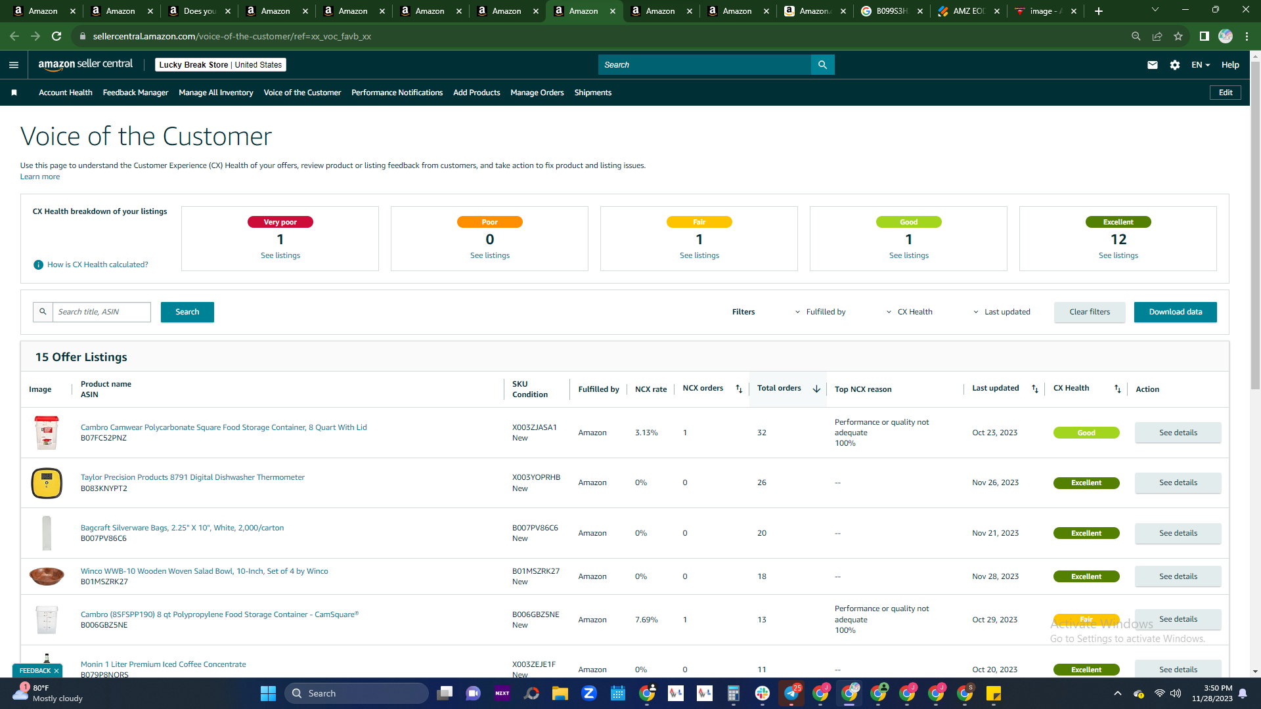Open Slack from the taskbar

pos(762,693)
